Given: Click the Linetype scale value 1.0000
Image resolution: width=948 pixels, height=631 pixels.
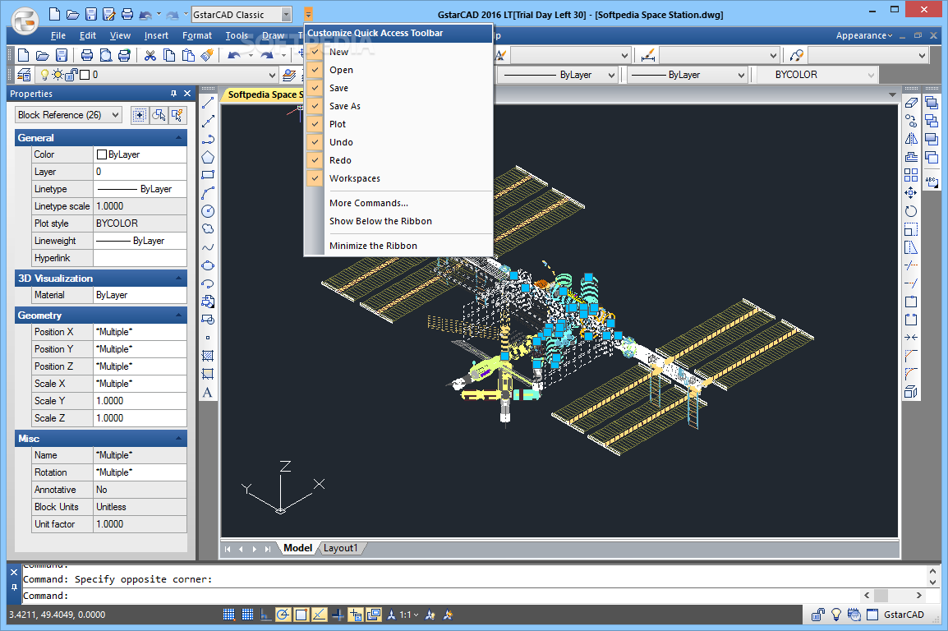Looking at the screenshot, I should click(140, 206).
